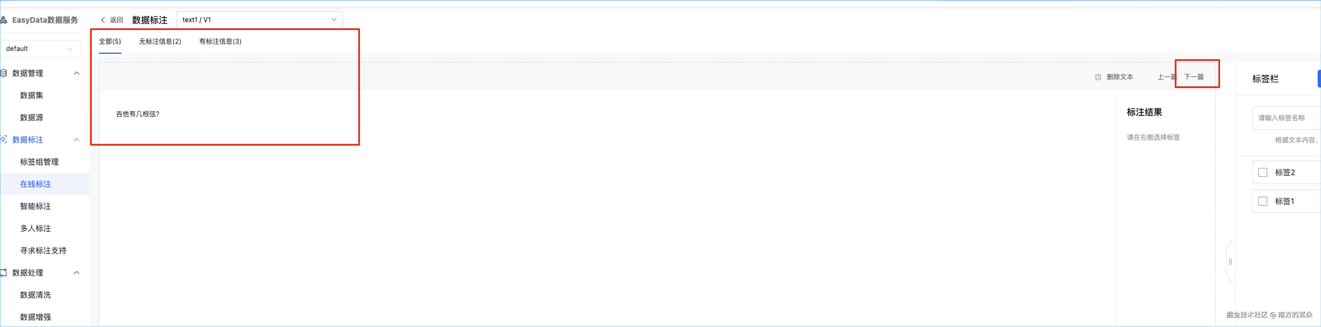This screenshot has width=1321, height=327.
Task: Go to next text with 下一篇
Action: (x=1194, y=77)
